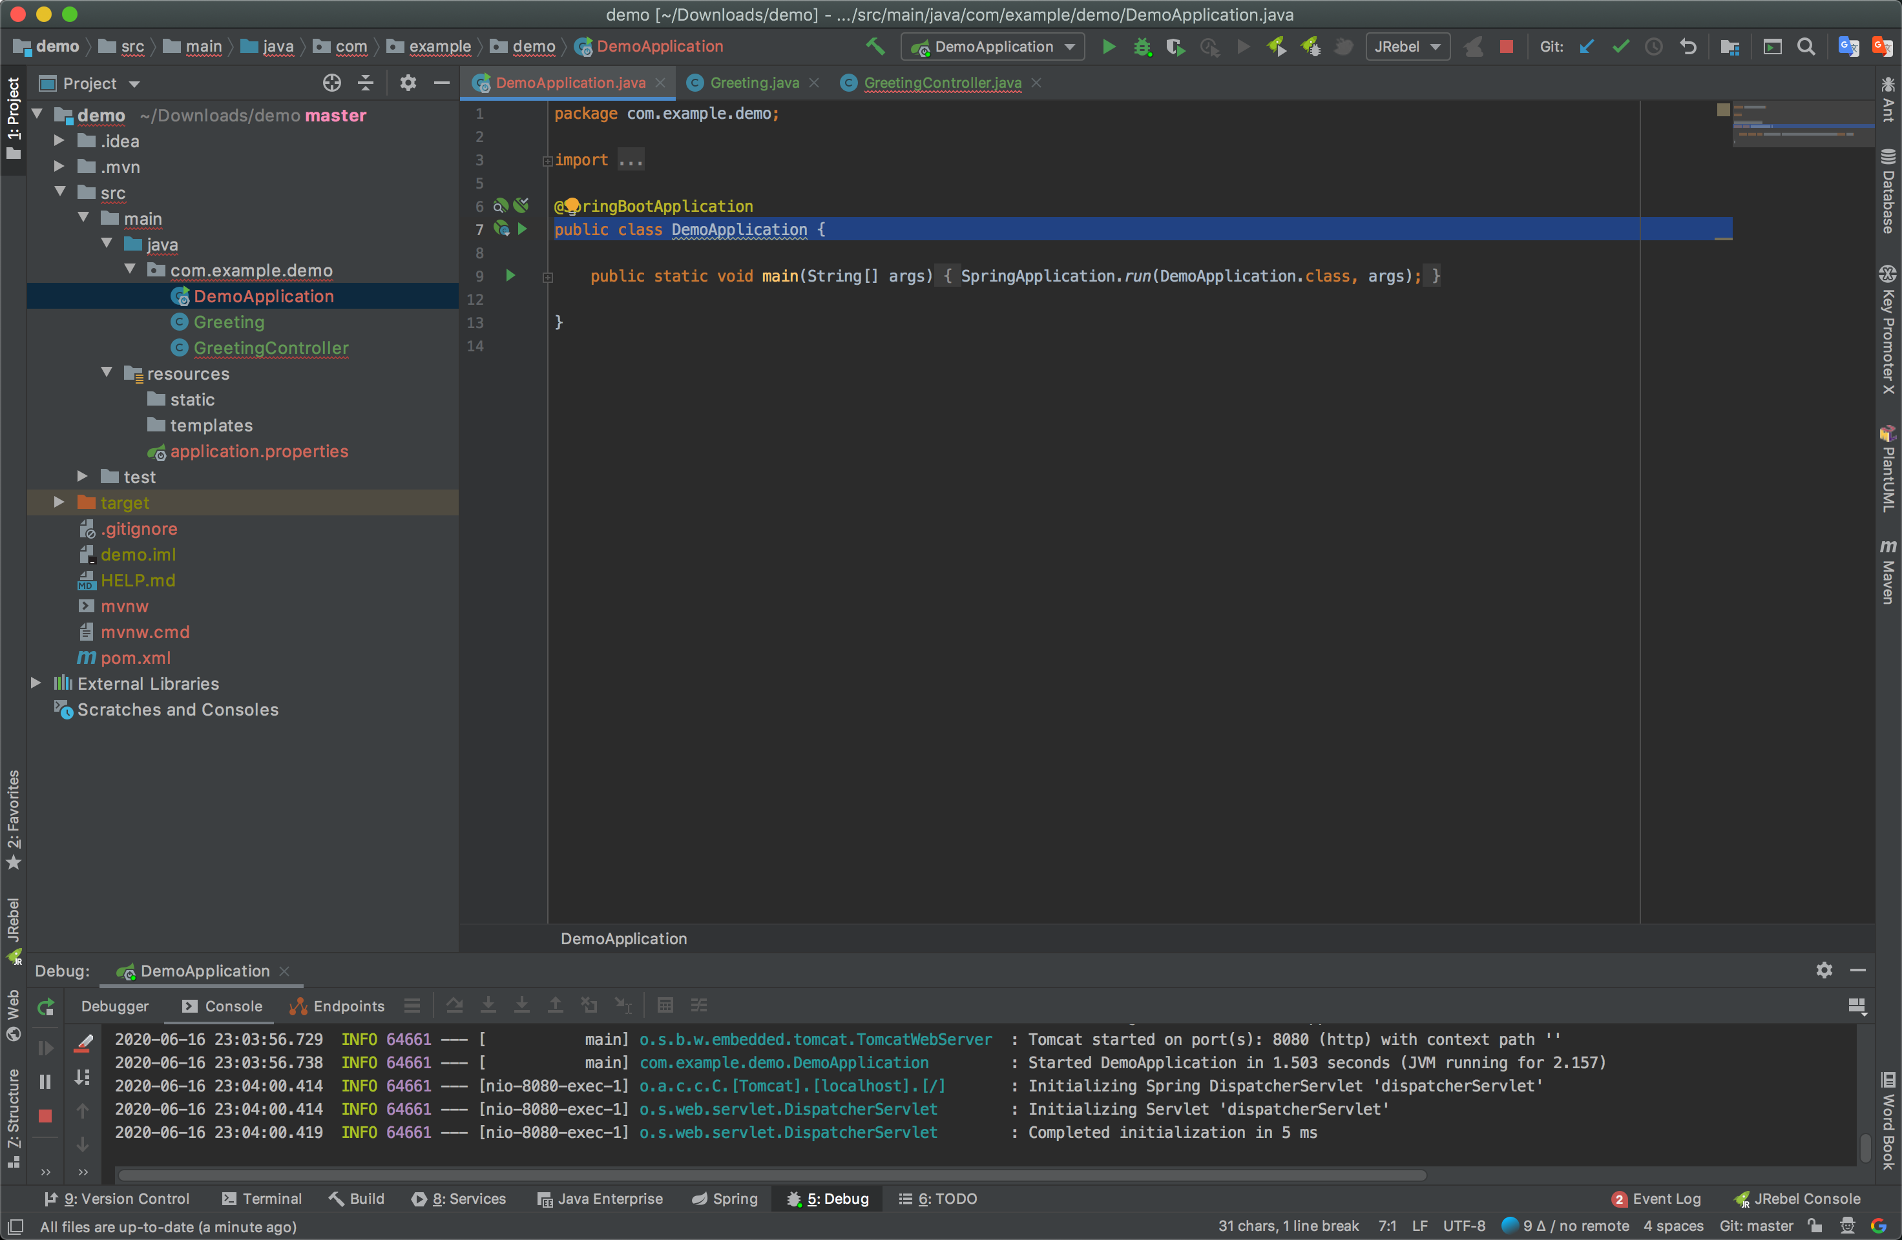Open the Terminal tool window button
1902x1240 pixels.
(x=261, y=1199)
